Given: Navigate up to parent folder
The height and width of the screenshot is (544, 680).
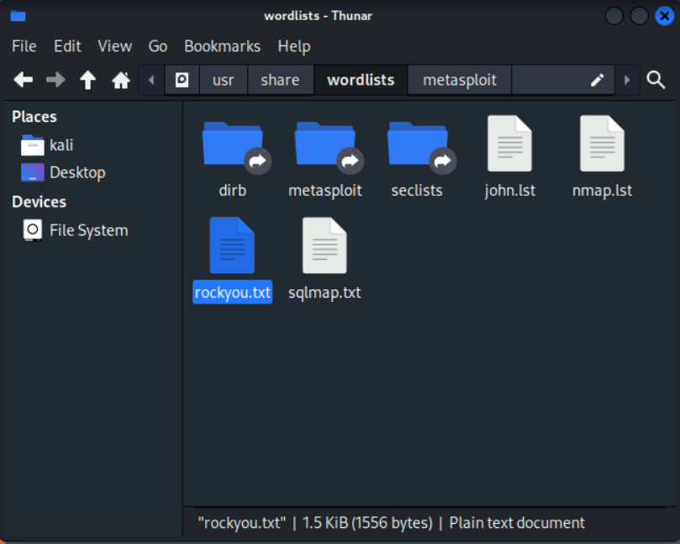Looking at the screenshot, I should point(87,80).
